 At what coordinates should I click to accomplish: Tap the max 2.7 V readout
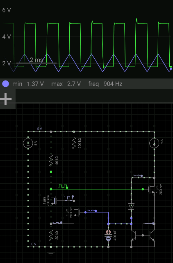[x=66, y=84]
